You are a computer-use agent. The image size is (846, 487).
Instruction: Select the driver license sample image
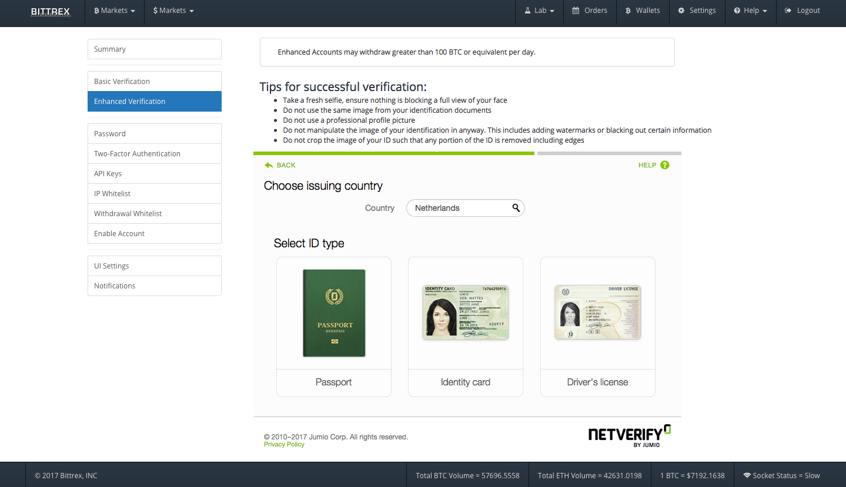coord(598,313)
